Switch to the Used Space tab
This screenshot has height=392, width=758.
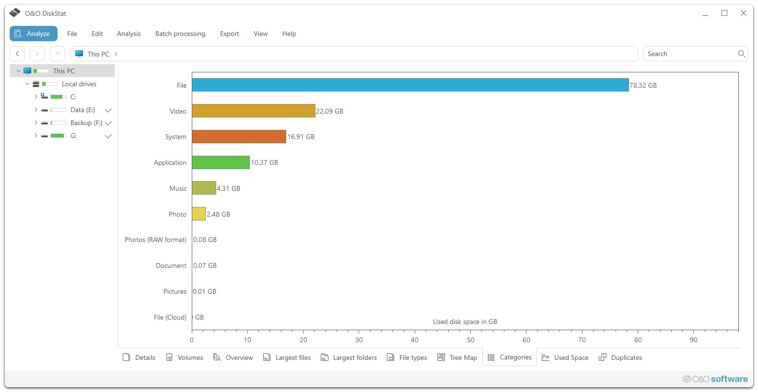coord(565,357)
